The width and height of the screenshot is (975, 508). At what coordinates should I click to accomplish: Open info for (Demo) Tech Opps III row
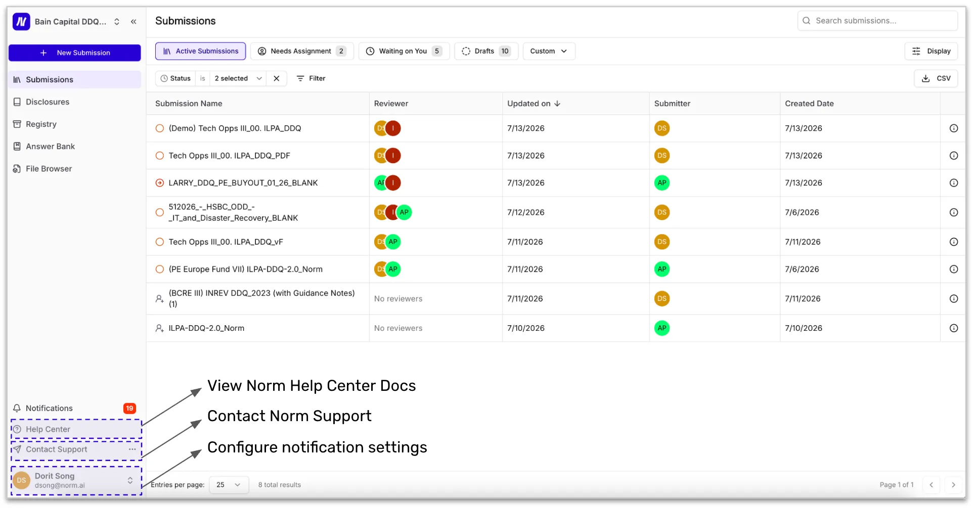point(953,128)
